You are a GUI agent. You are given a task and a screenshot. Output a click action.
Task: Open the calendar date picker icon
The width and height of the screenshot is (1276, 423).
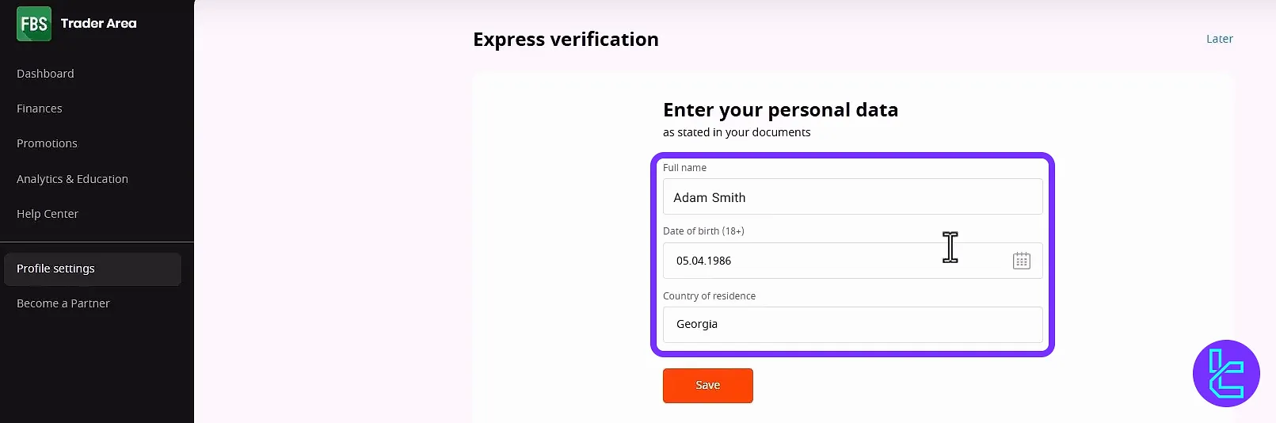tap(1021, 261)
